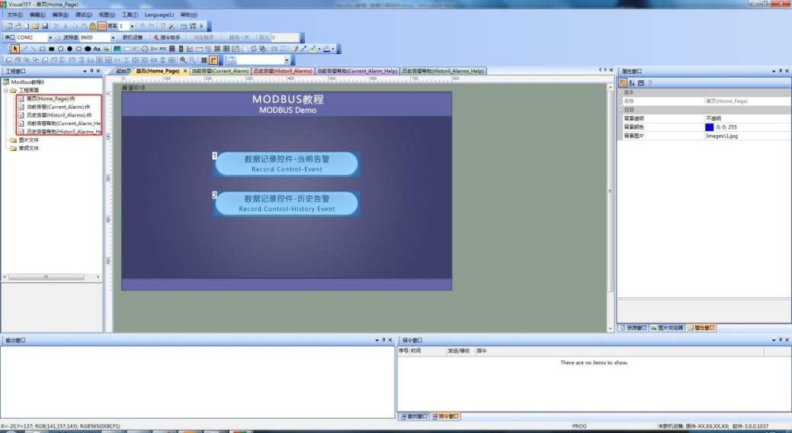792x433 pixels.
Task: Toggle the highlighted ruler icon
Action: [213, 60]
